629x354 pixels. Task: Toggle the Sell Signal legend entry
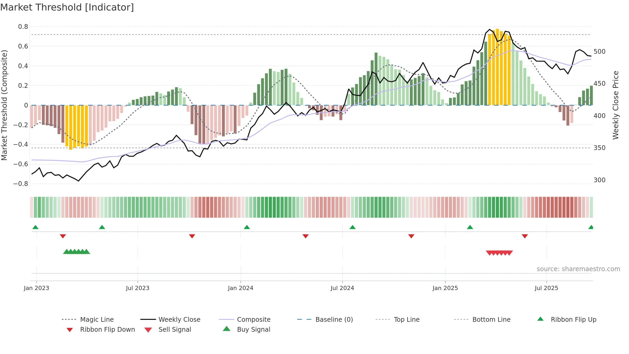168,329
